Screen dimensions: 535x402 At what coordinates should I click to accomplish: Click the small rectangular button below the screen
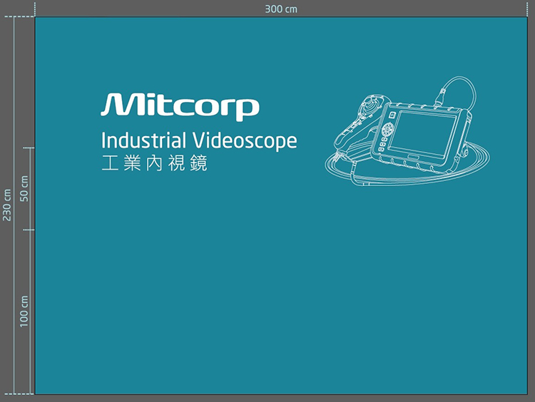coord(414,156)
